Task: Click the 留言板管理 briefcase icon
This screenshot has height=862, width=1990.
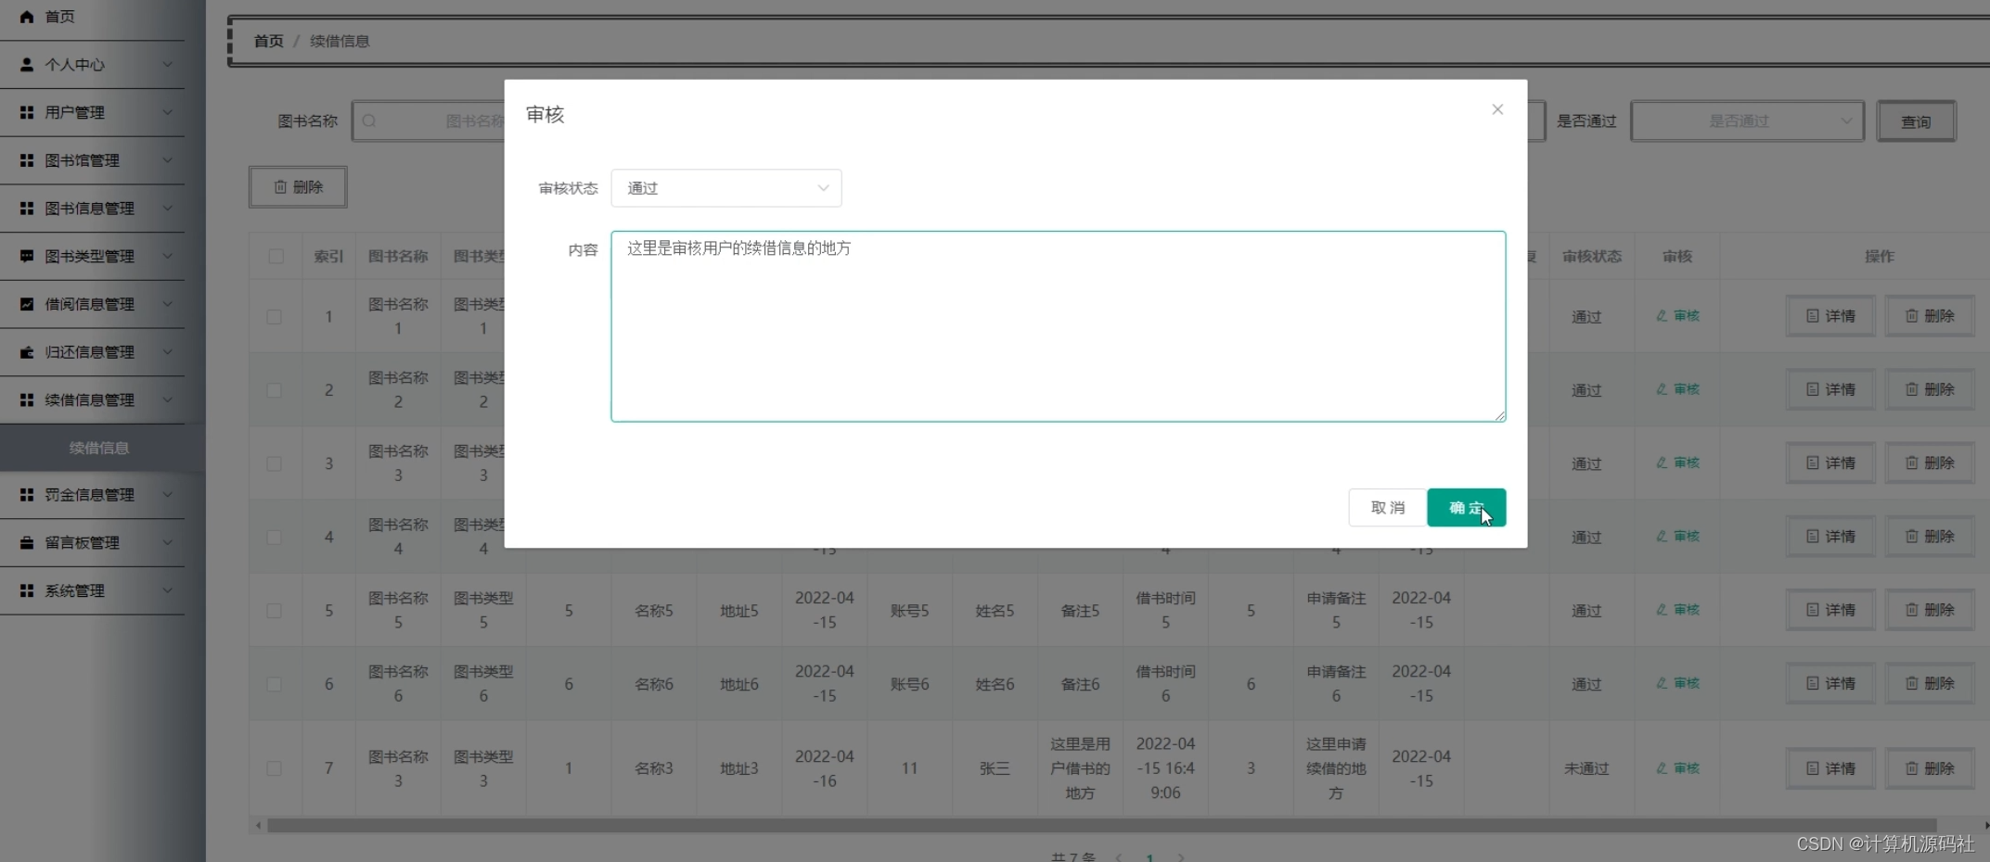Action: click(27, 543)
